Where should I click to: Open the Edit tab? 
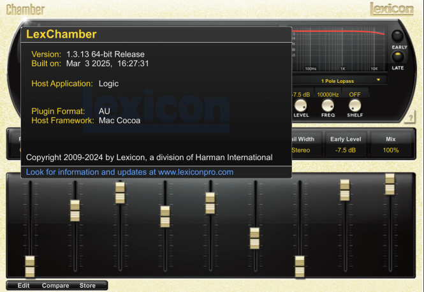pyautogui.click(x=24, y=286)
